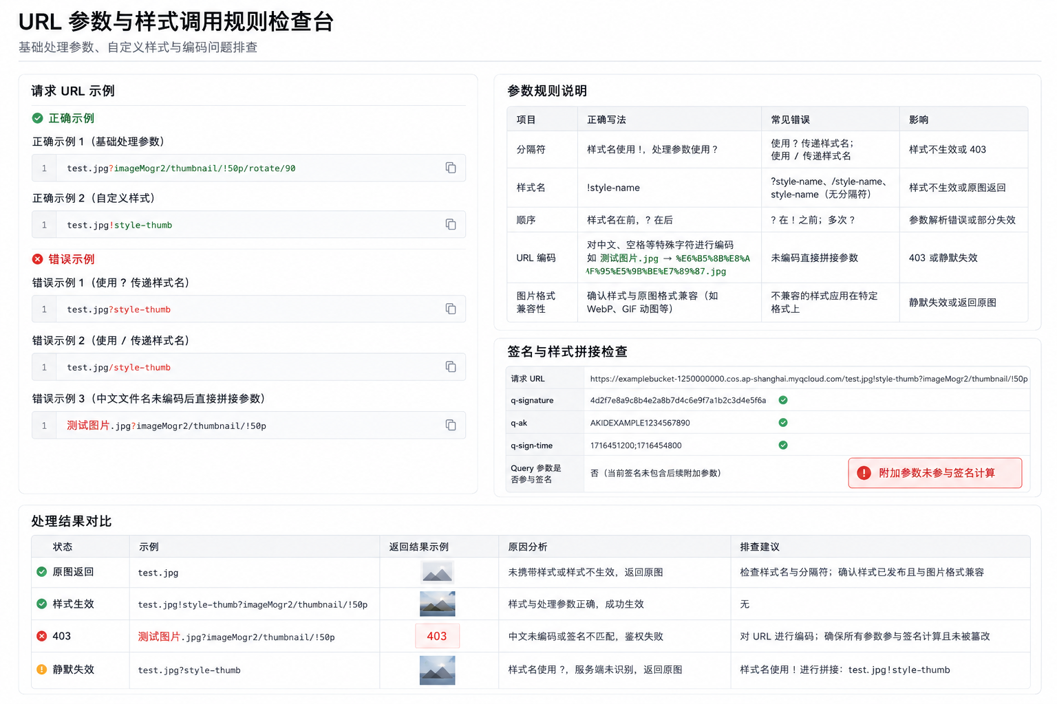Click the 参数解析错误或部分失效 cell
This screenshot has height=704, width=1057.
tap(962, 220)
